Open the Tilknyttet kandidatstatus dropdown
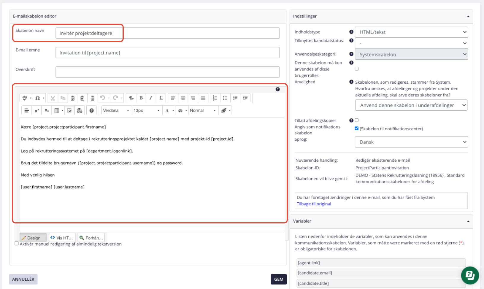 [411, 43]
